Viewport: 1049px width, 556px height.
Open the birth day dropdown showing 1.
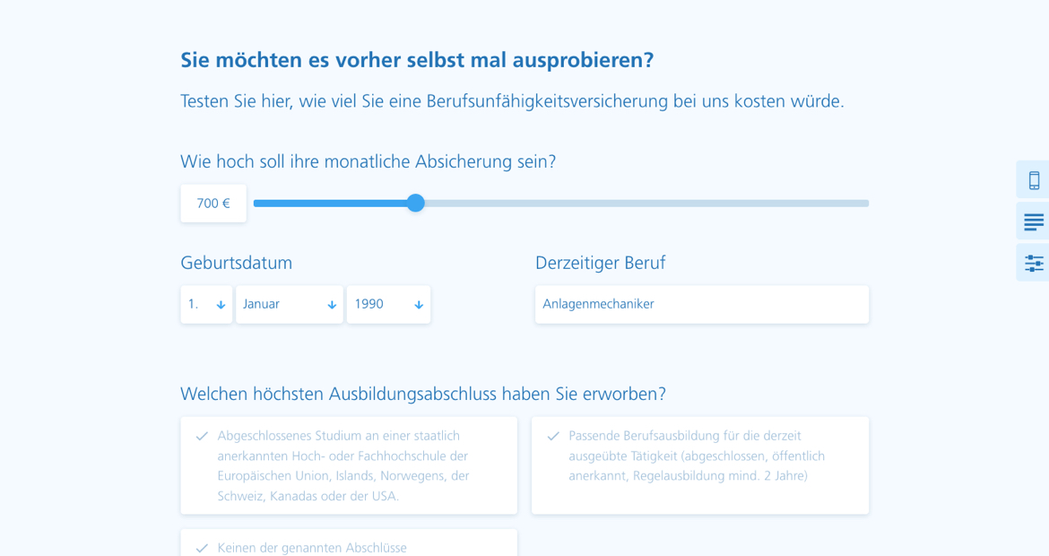206,304
